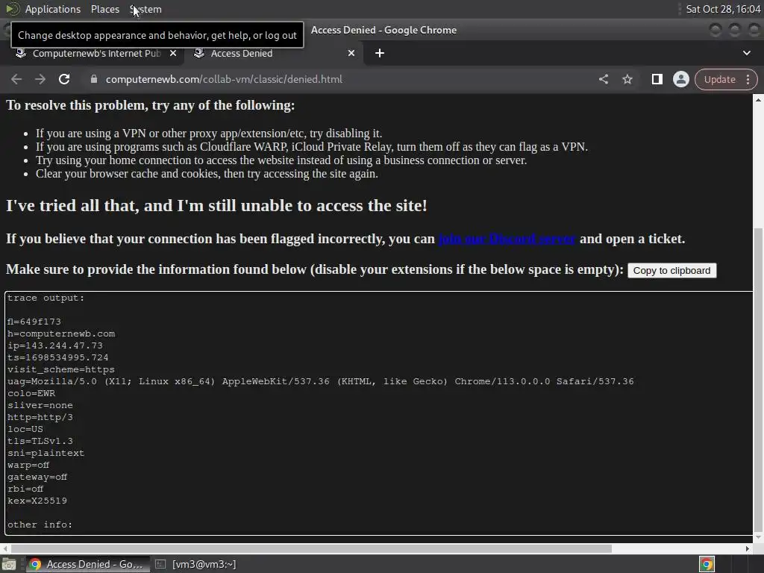Click the horizontal scrollbar left arrow
The height and width of the screenshot is (573, 764).
coord(5,548)
